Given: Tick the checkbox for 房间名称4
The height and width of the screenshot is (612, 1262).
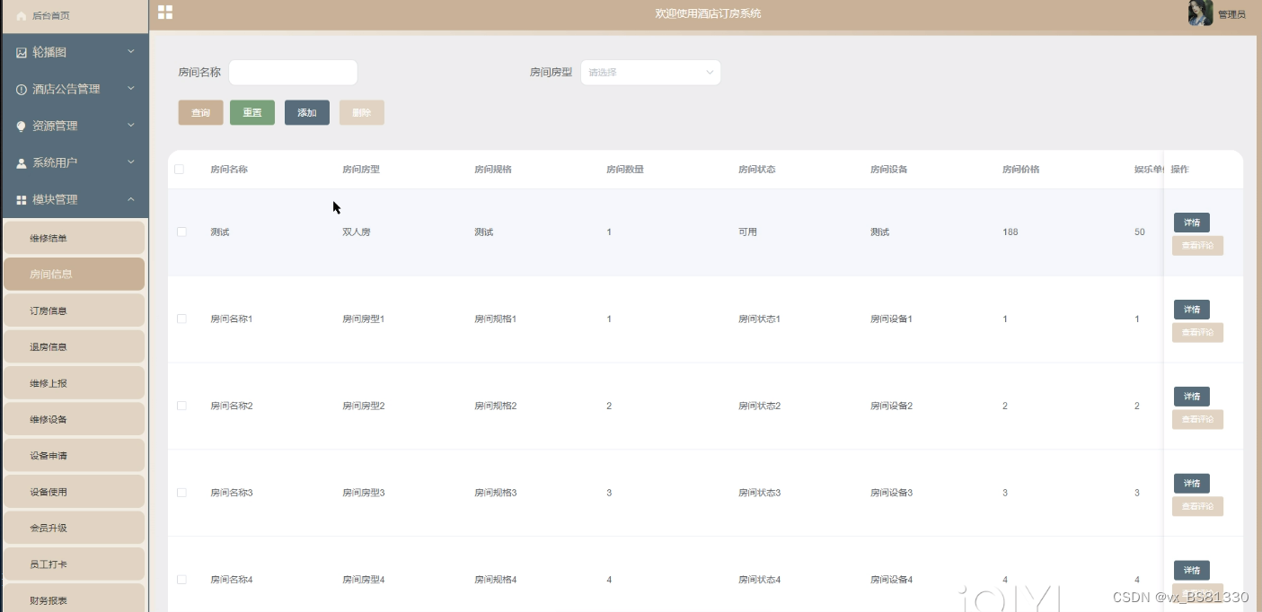Looking at the screenshot, I should (181, 580).
